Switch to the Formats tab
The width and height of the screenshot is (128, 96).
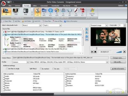click(x=26, y=6)
